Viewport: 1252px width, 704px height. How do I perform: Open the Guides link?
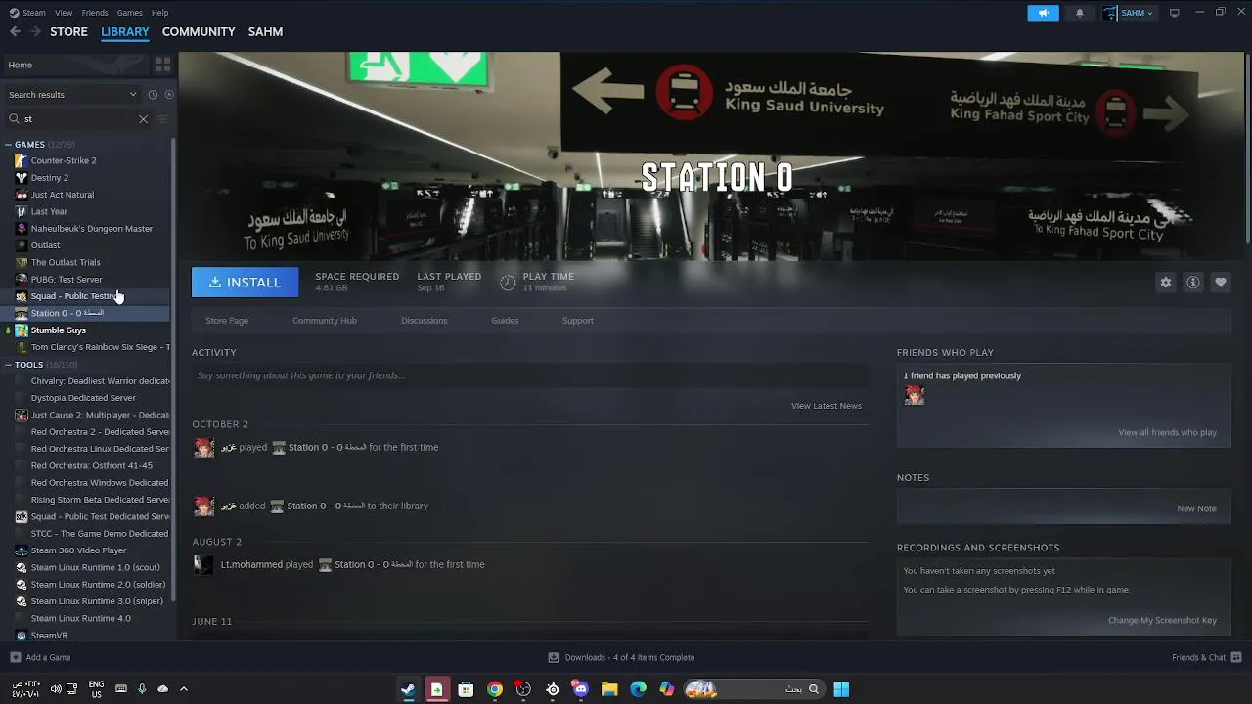[505, 321]
